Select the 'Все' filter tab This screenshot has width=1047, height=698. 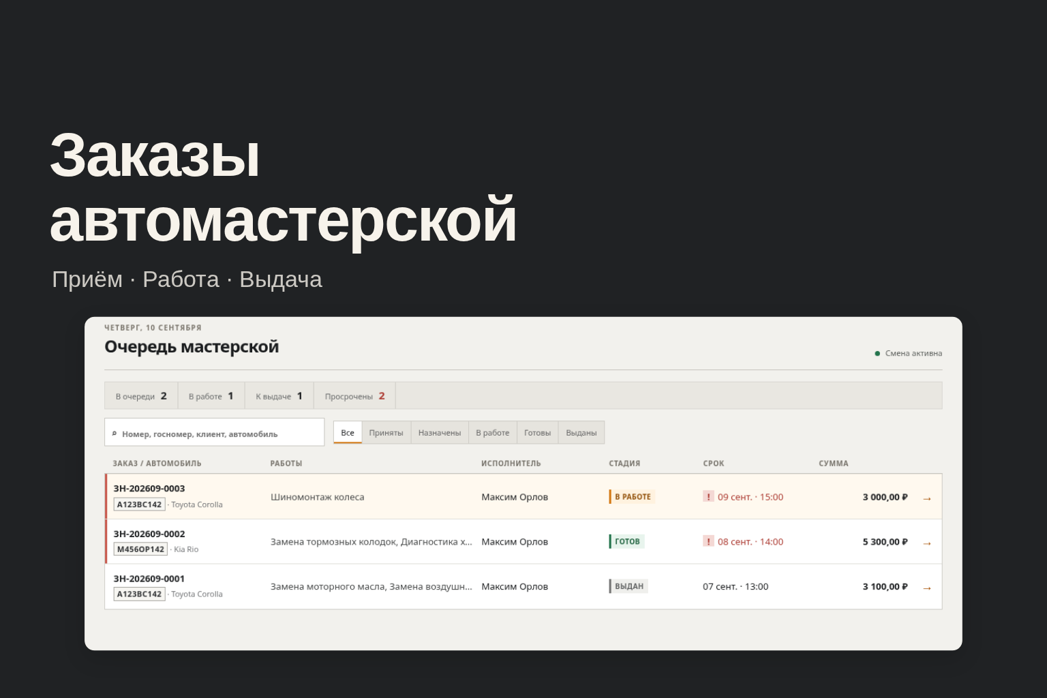tap(348, 432)
